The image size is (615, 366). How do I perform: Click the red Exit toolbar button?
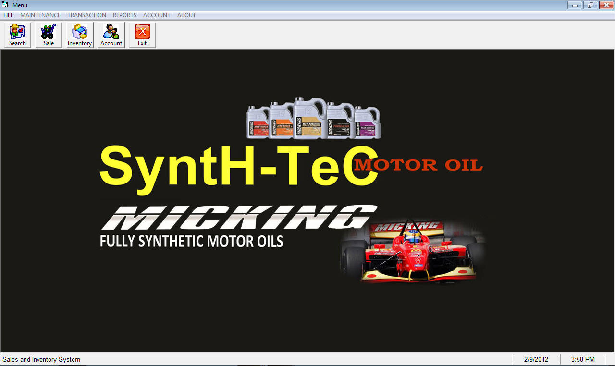(142, 35)
